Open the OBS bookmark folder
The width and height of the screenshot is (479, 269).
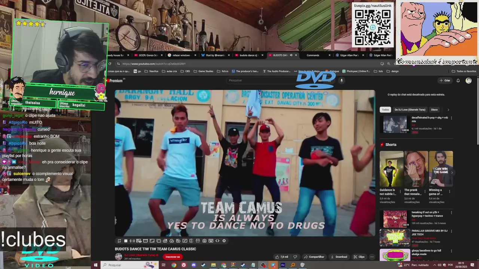pos(185,71)
